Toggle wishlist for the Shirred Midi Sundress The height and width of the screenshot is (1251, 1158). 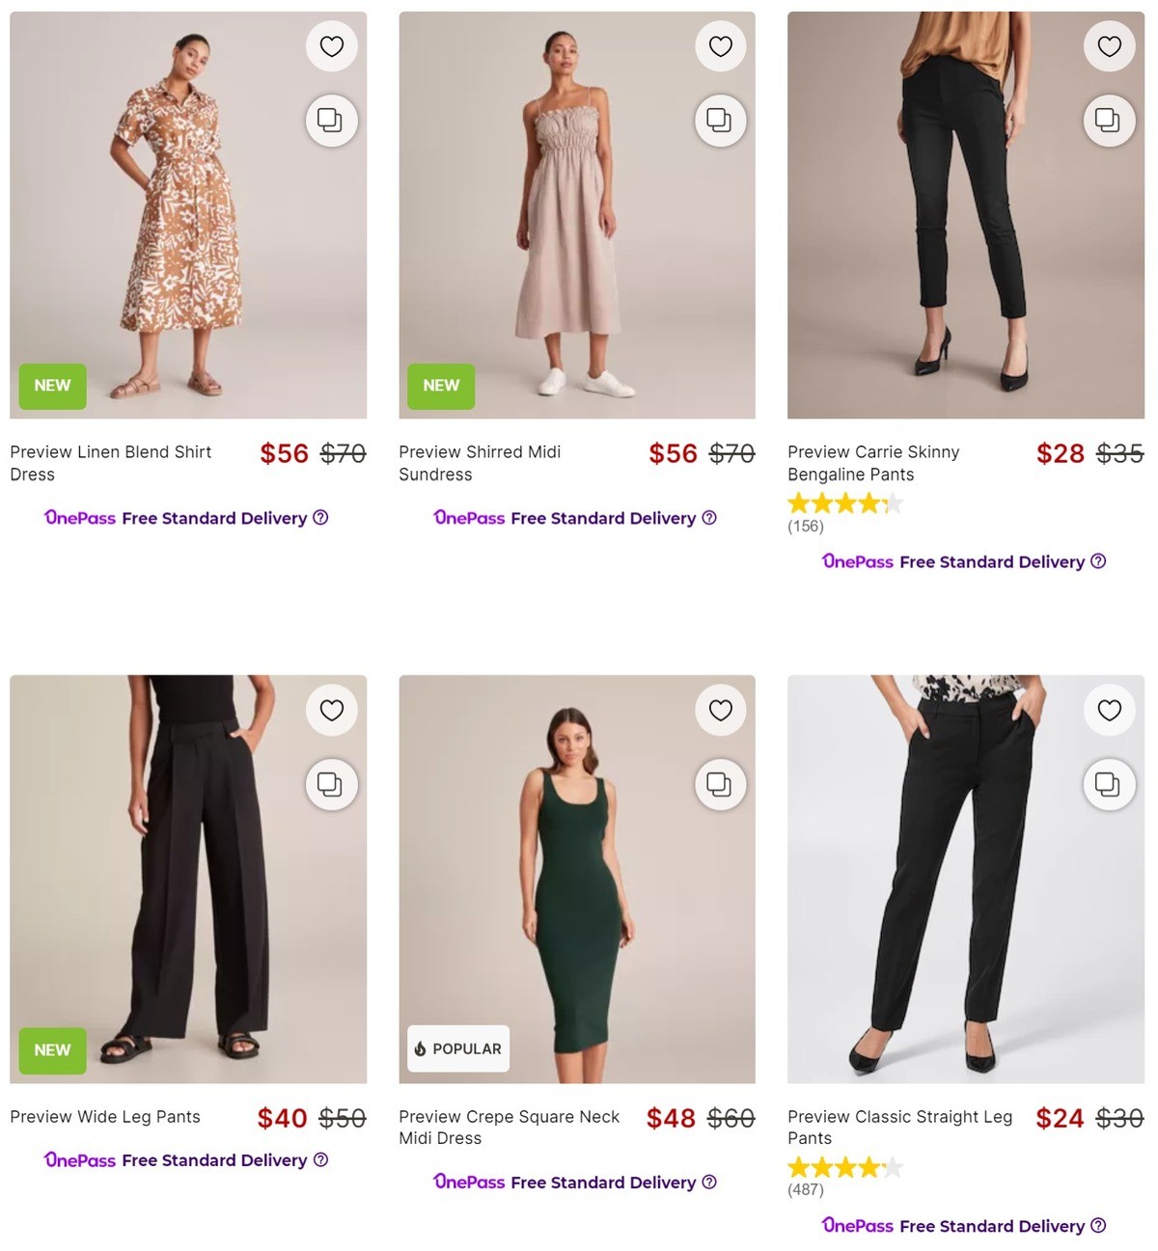721,45
